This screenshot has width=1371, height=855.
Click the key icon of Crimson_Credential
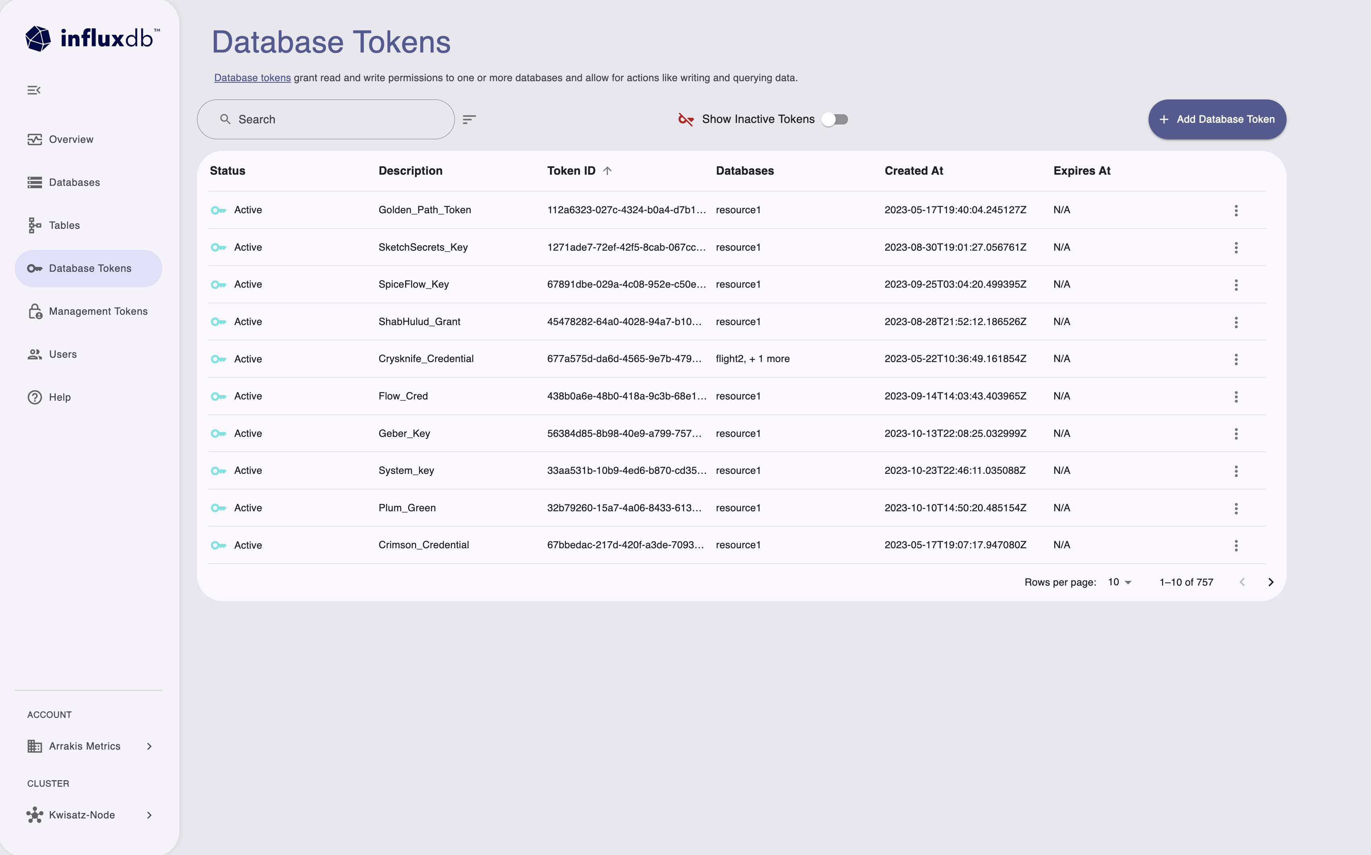[218, 546]
